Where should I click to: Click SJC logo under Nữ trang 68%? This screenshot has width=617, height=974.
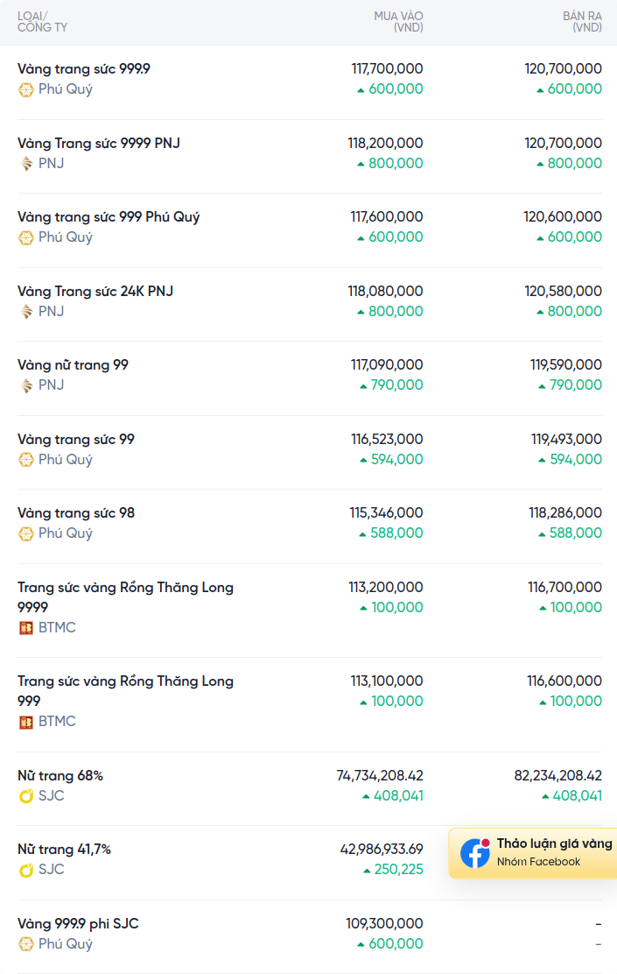point(26,796)
